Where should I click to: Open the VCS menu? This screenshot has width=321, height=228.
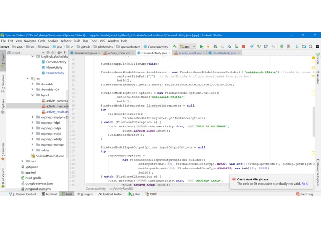pos(102,41)
